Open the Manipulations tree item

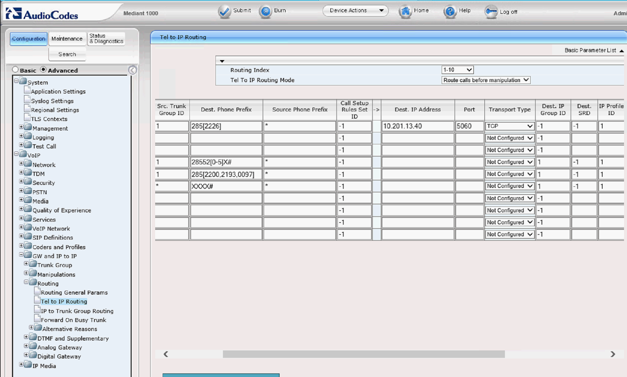(x=56, y=275)
